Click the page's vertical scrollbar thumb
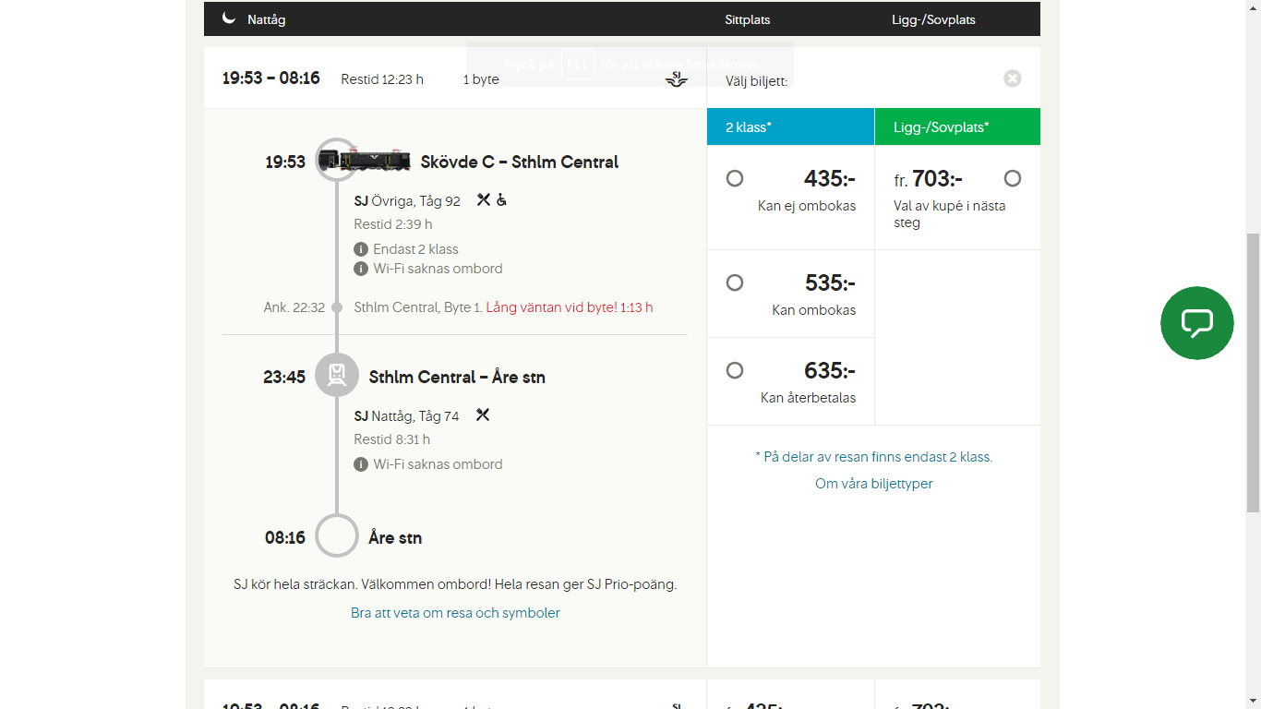Image resolution: width=1261 pixels, height=709 pixels. point(1253,373)
